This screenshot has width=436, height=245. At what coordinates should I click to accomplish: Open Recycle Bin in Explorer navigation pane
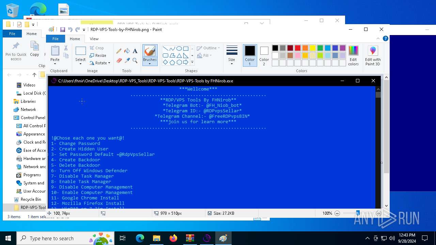point(31,199)
